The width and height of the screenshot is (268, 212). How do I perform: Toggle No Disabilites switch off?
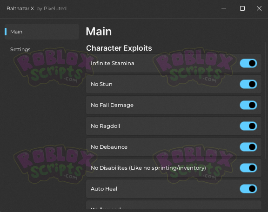[x=248, y=168]
